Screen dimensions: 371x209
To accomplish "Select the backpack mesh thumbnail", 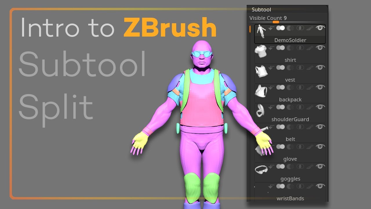I will pyautogui.click(x=261, y=91).
